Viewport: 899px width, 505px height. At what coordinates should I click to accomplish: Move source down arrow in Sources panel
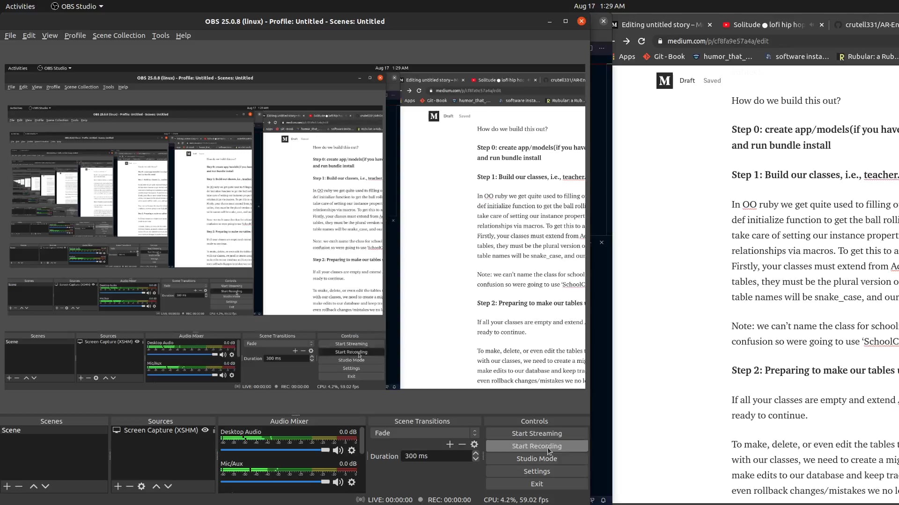pos(168,486)
